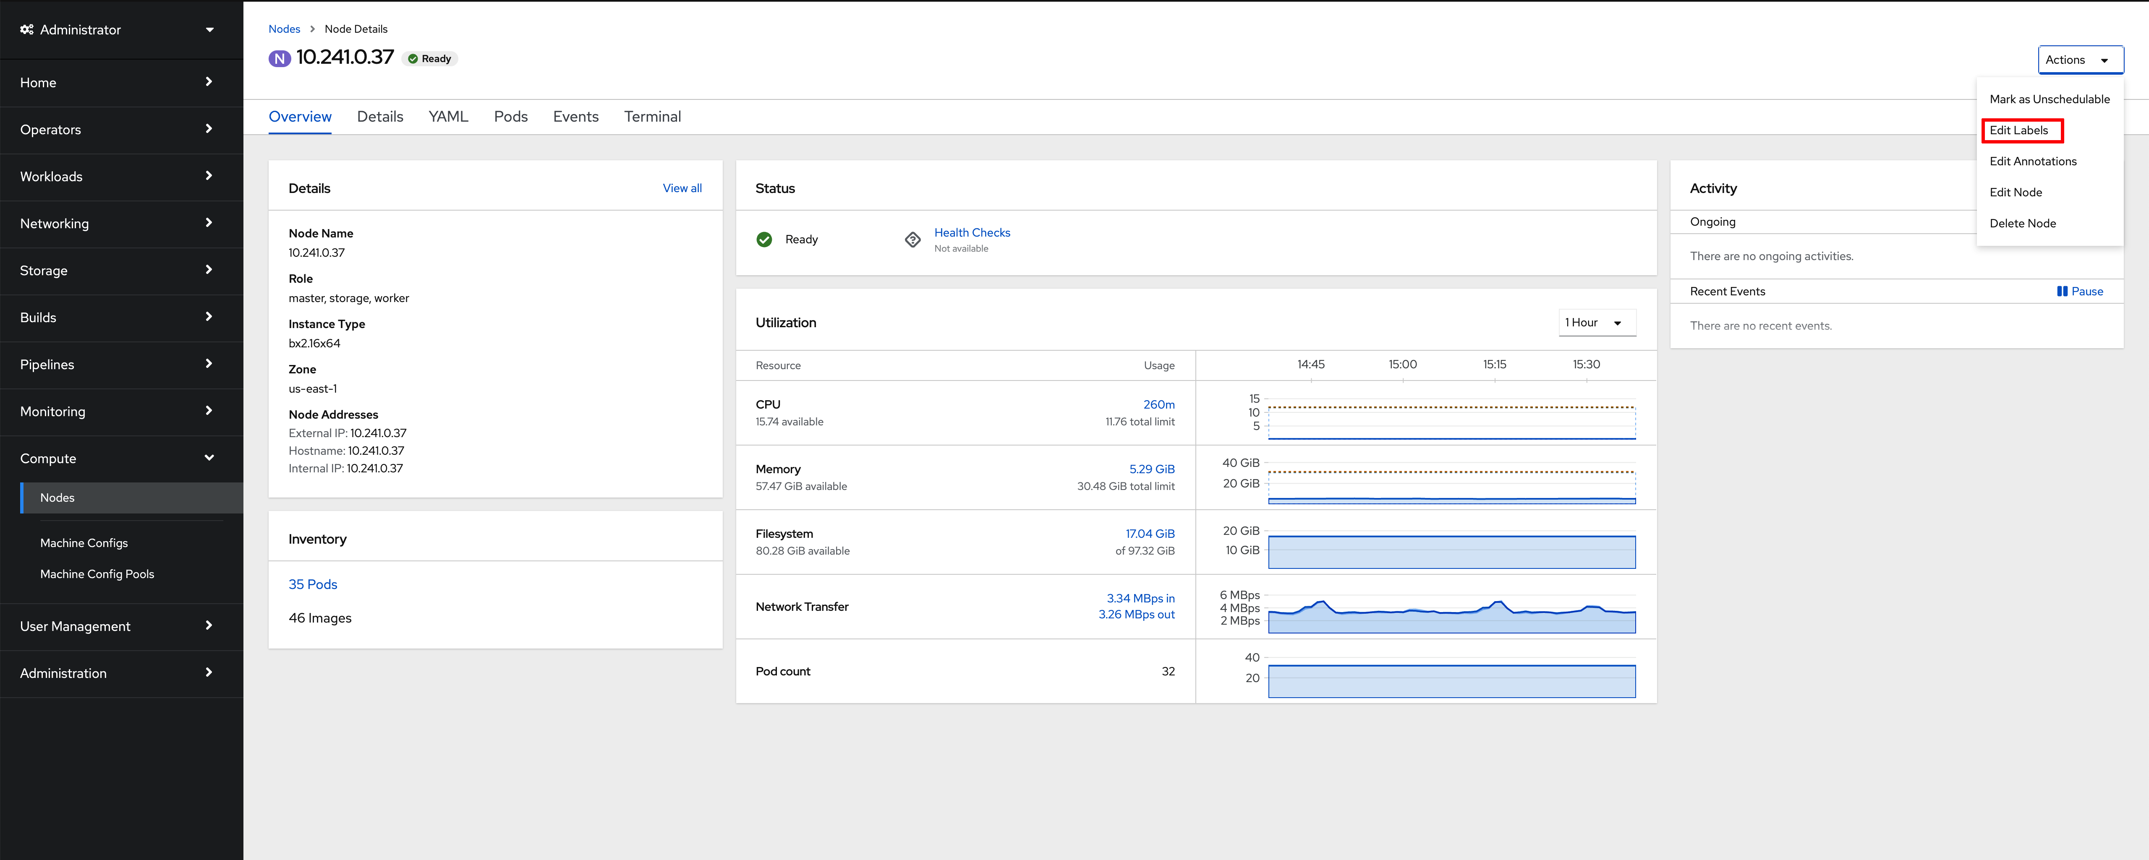Open the 35 Pods inventory link
The height and width of the screenshot is (860, 2149).
click(313, 585)
